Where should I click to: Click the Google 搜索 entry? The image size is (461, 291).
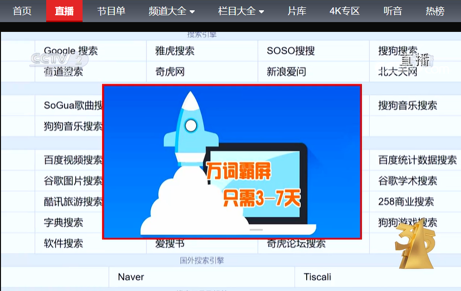71,51
